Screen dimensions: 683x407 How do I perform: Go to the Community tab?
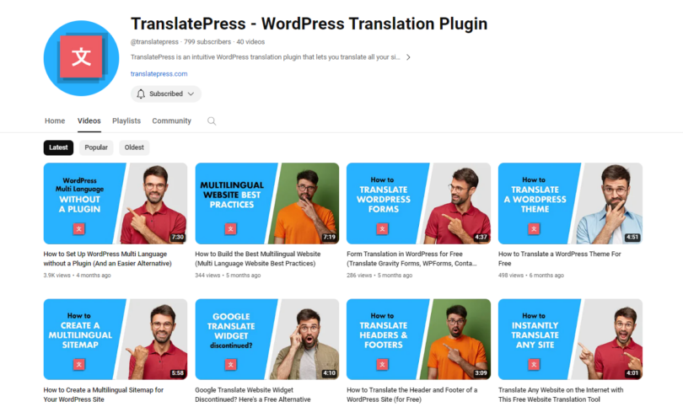172,120
